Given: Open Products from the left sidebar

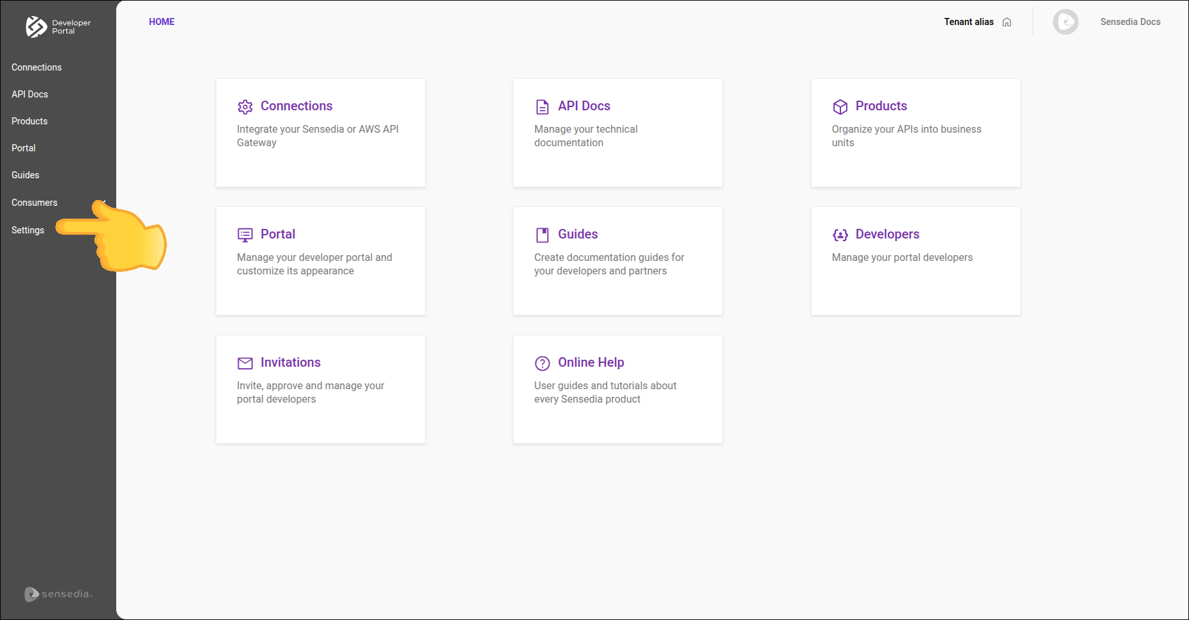Looking at the screenshot, I should coord(30,121).
